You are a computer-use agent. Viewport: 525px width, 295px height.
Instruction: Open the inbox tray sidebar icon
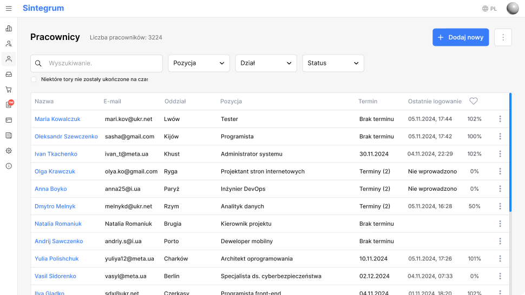(9, 74)
